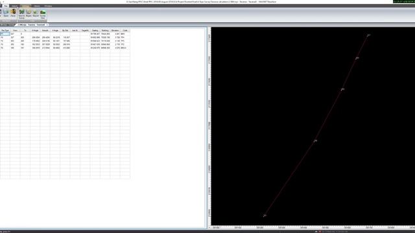Click the Open icon in the ribbon
Screen dimensions: 415x233
pyautogui.click(x=6, y=13)
